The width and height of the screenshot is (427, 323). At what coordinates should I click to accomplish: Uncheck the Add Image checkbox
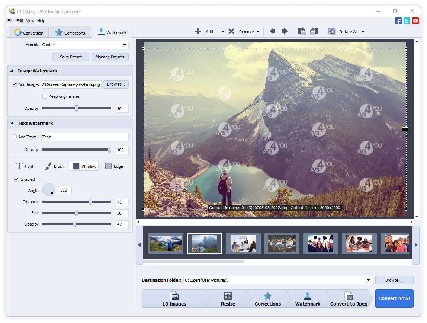click(x=15, y=84)
